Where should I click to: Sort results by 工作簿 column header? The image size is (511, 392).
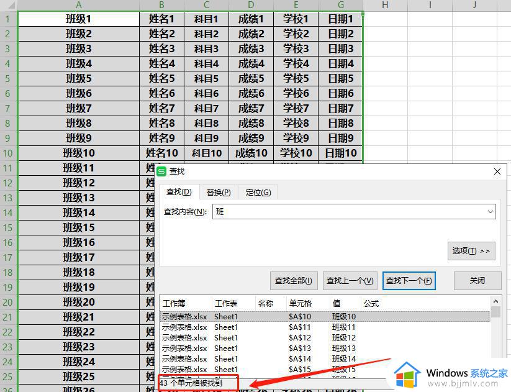click(186, 304)
